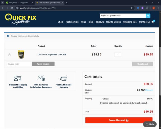Screen dimensions: 161x129
Task: Click the Quick Fix product thumbnail
Action: 21,54
